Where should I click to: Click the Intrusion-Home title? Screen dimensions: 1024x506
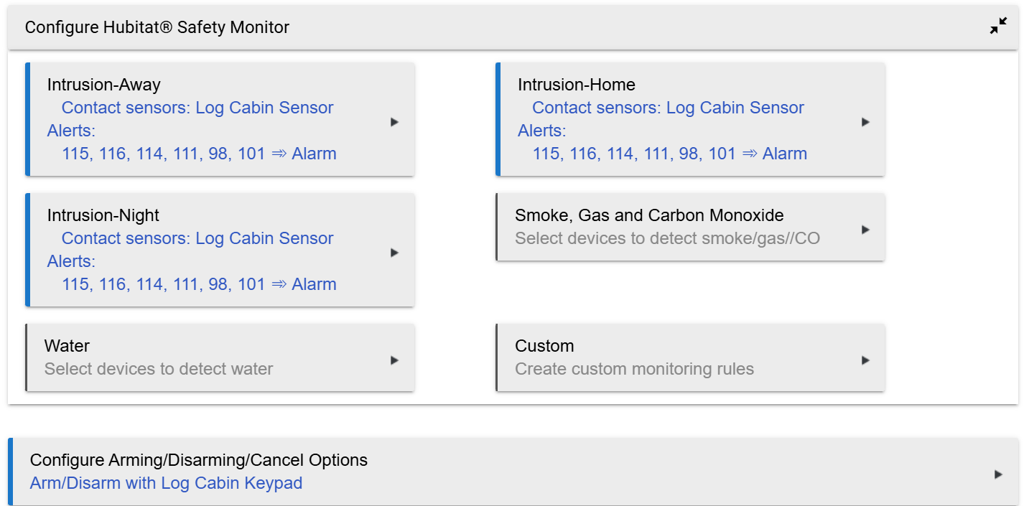(577, 85)
